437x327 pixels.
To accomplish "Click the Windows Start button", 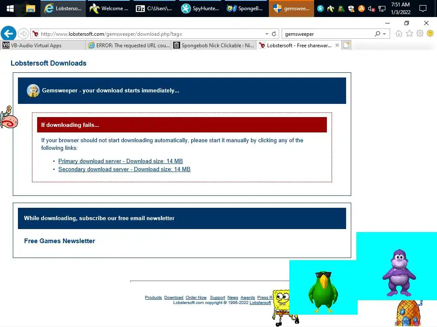I will pos(10,9).
